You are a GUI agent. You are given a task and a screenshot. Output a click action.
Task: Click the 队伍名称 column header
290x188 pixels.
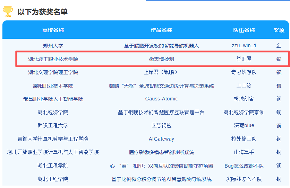click(244, 30)
